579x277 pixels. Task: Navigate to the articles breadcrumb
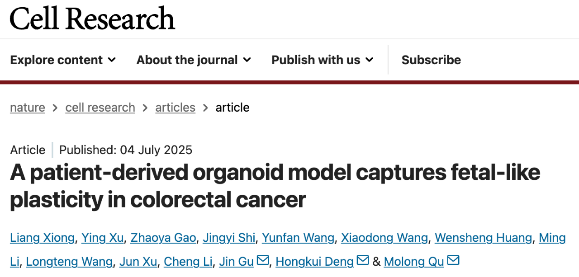175,108
